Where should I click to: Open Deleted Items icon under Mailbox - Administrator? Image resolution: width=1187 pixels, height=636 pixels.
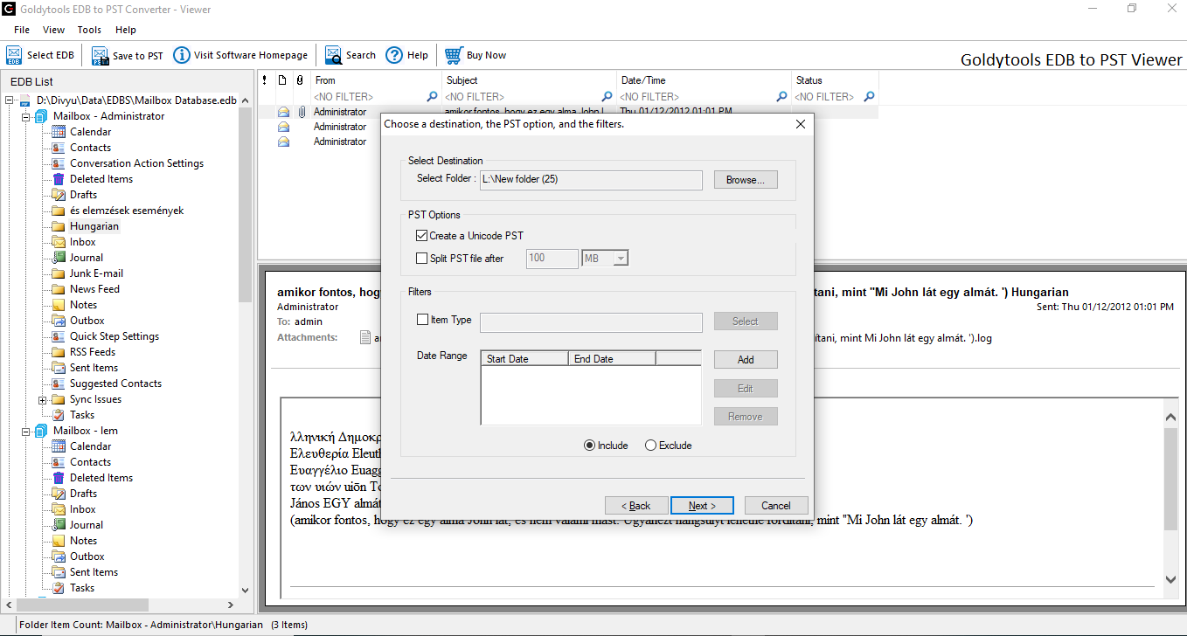coord(59,179)
